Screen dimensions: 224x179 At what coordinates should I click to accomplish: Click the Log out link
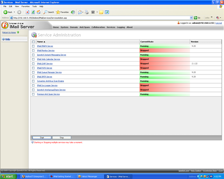click(x=218, y=23)
